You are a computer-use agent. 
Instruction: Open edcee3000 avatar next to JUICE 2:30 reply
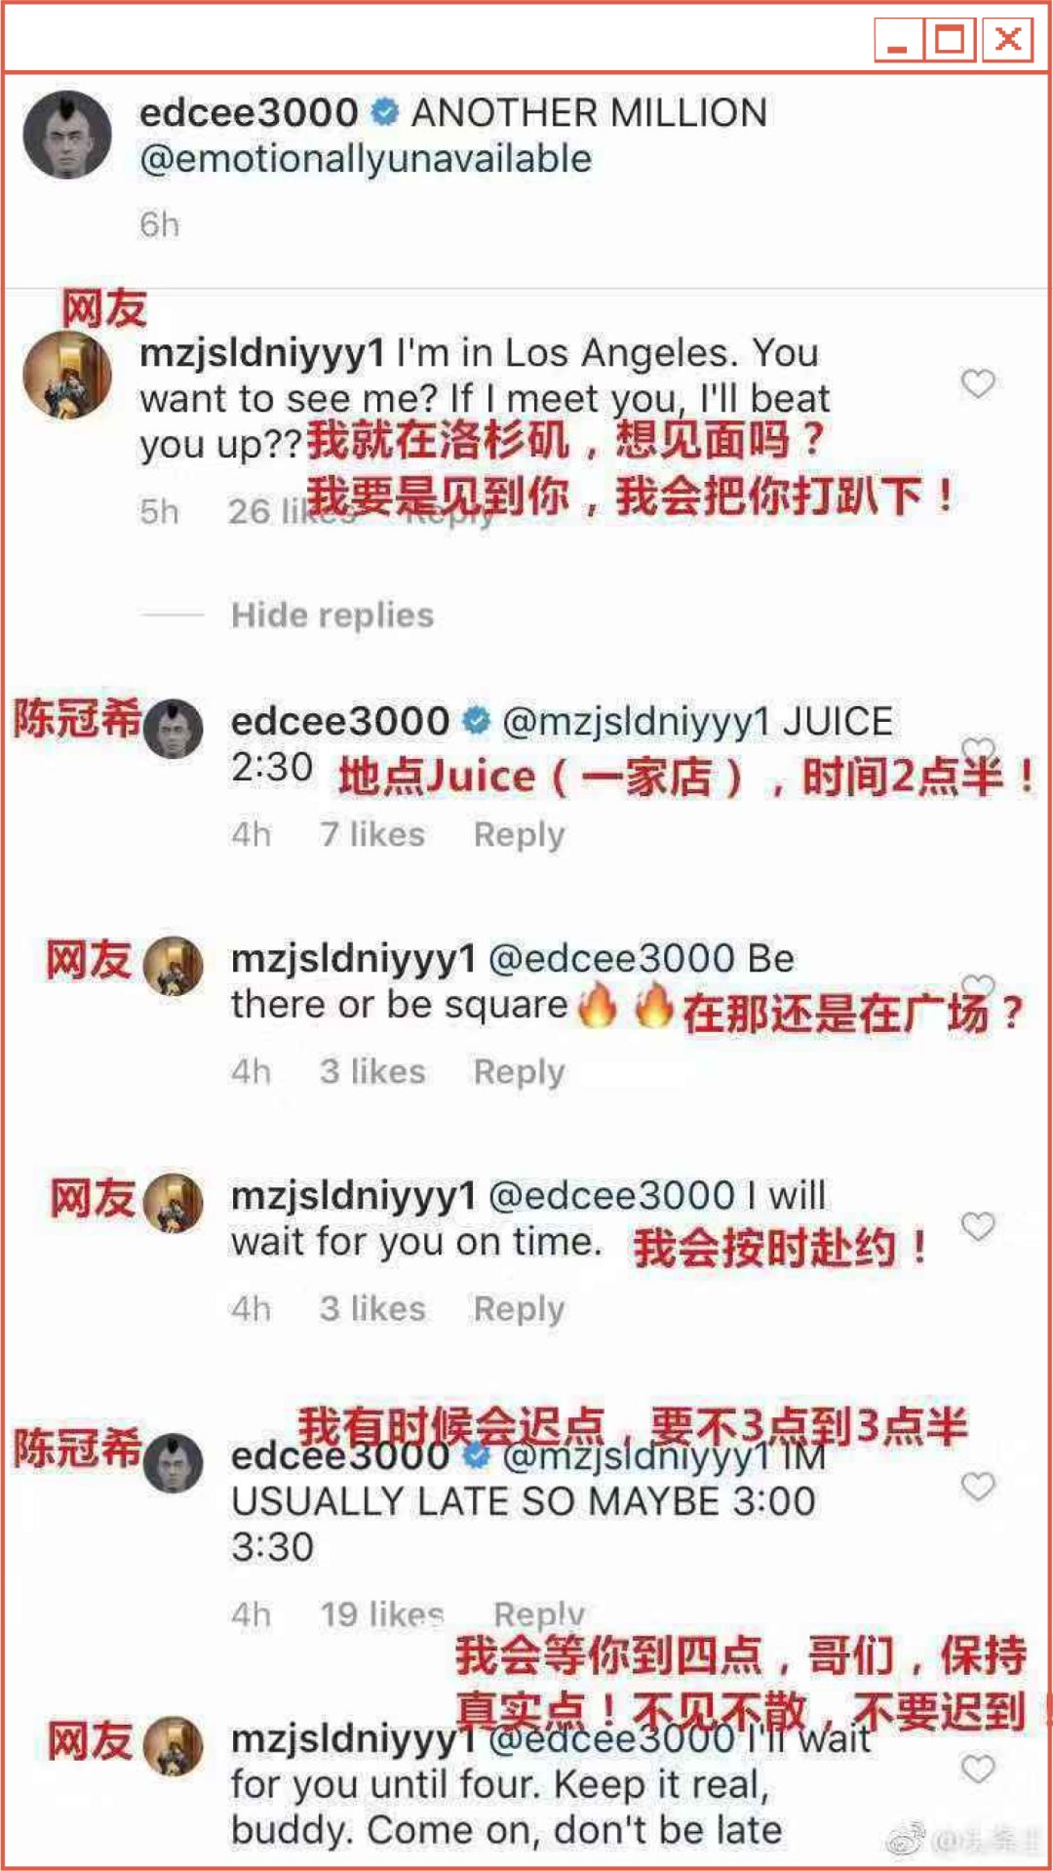point(174,729)
